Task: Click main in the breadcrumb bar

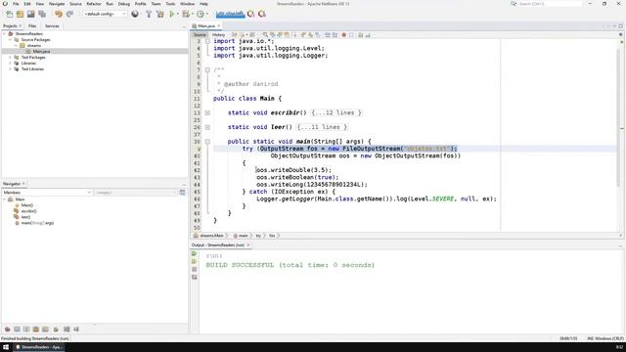Action: 244,236
